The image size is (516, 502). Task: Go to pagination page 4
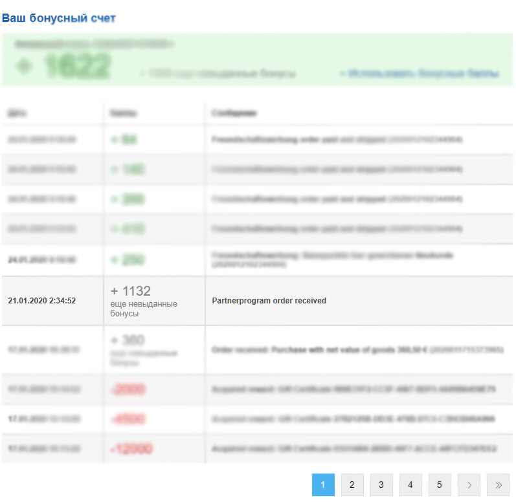coord(410,485)
